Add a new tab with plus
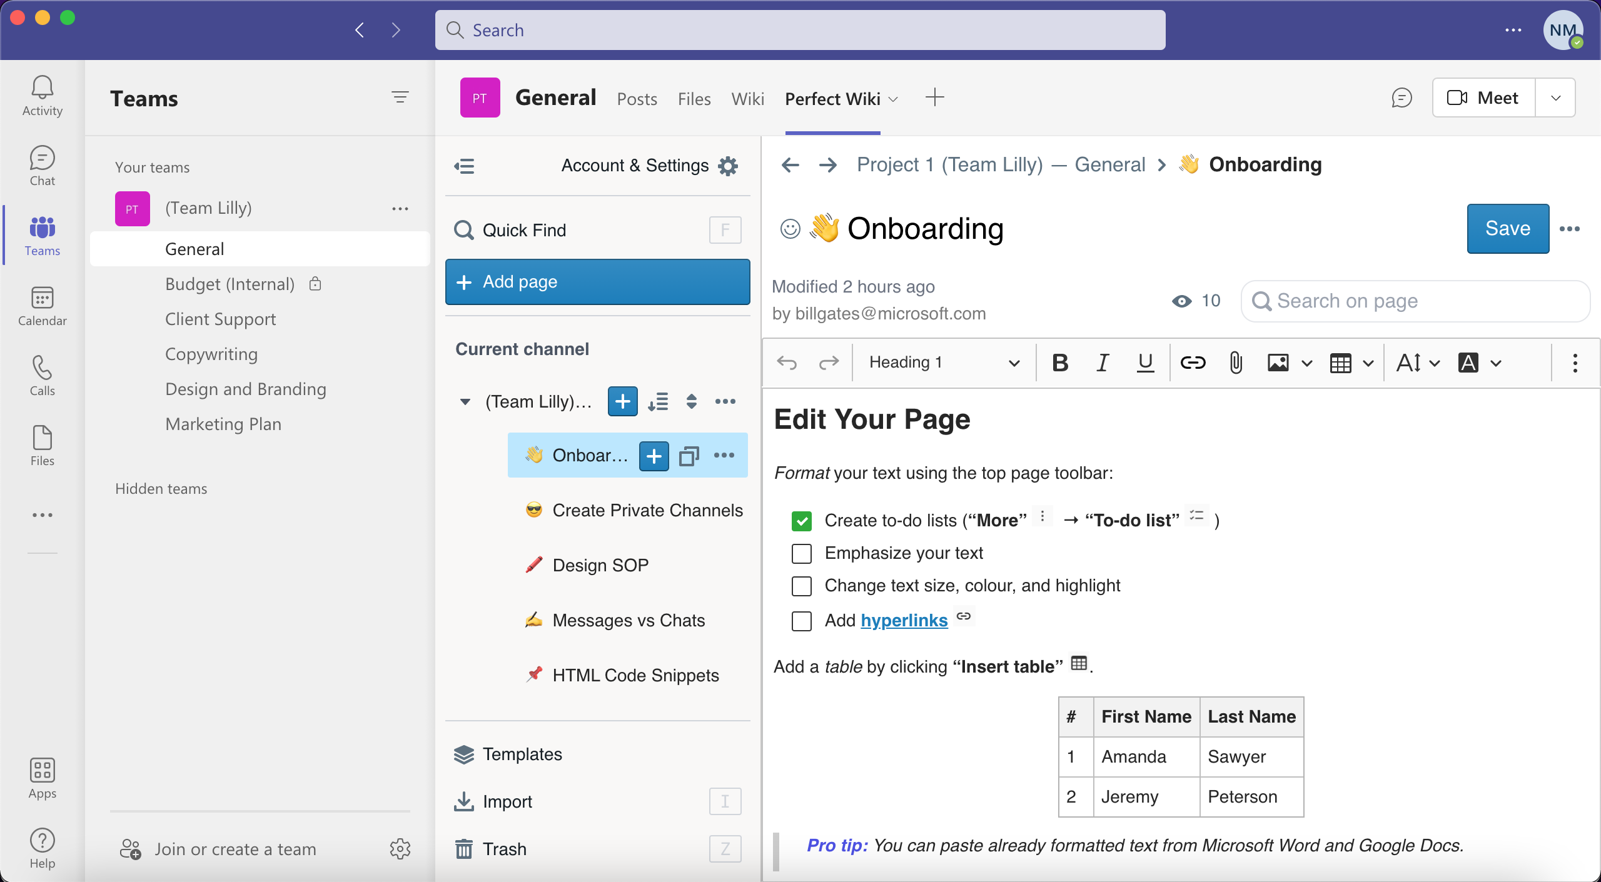Screen dimensions: 1601x882 pyautogui.click(x=934, y=97)
